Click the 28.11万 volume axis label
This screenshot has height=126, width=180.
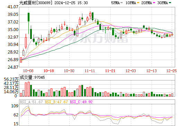tap(11, 88)
